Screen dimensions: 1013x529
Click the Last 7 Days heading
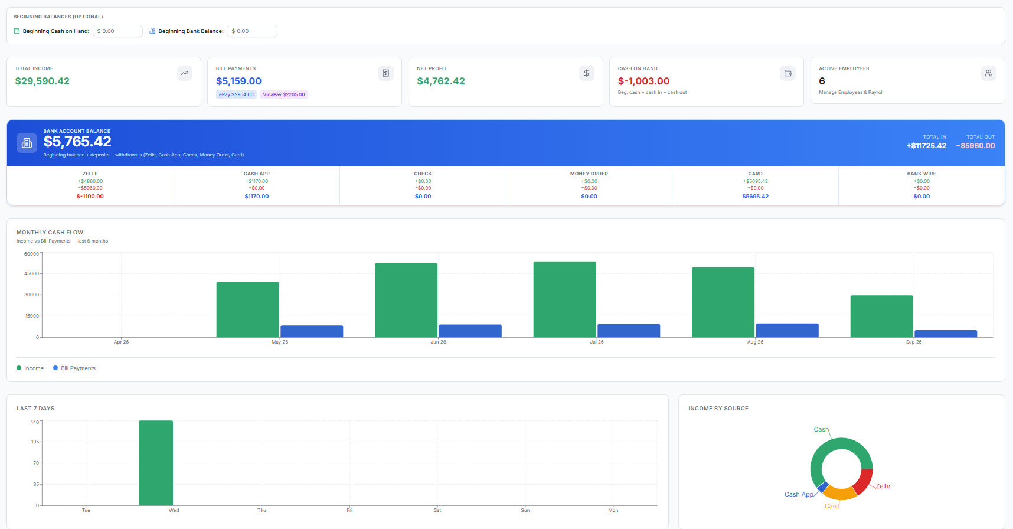(x=35, y=409)
